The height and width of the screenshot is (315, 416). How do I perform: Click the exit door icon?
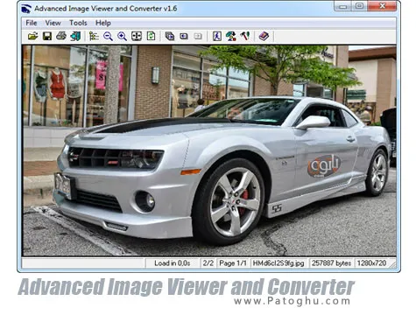pyautogui.click(x=75, y=36)
